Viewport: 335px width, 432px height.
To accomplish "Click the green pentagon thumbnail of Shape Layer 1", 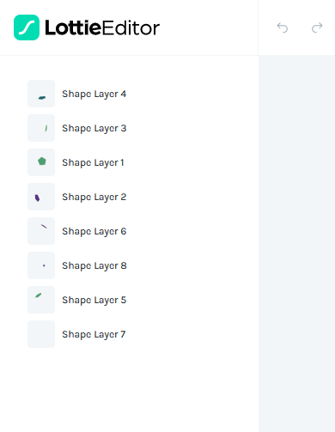I will (x=41, y=162).
